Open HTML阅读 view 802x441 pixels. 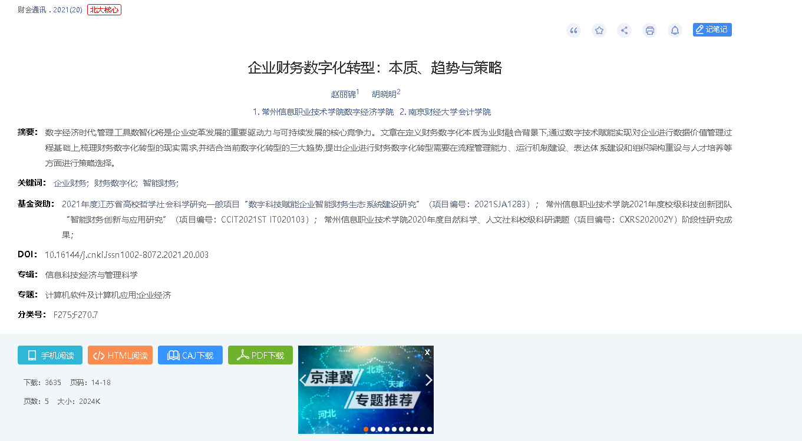(x=120, y=355)
